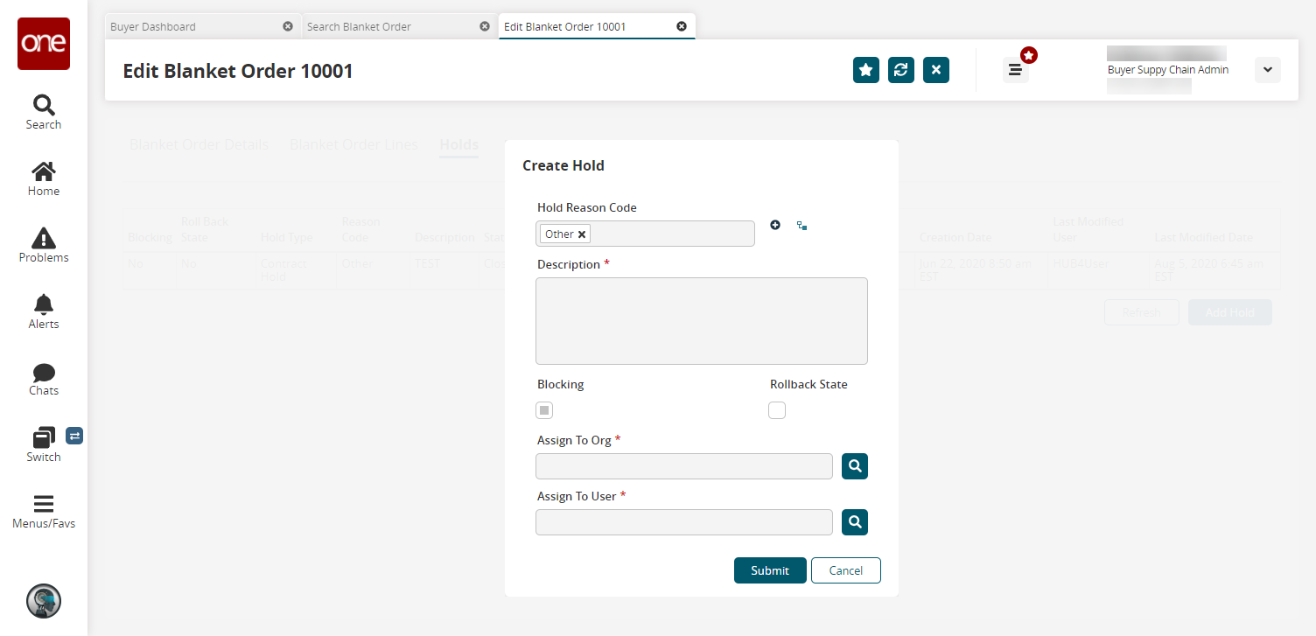Refresh page using header refresh icon
The width and height of the screenshot is (1316, 636).
tap(900, 70)
